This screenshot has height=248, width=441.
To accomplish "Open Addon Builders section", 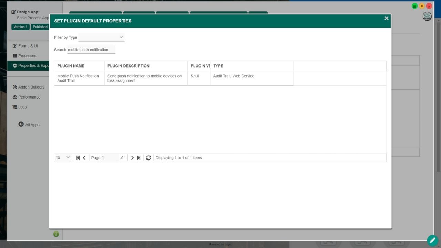I will pos(31,87).
